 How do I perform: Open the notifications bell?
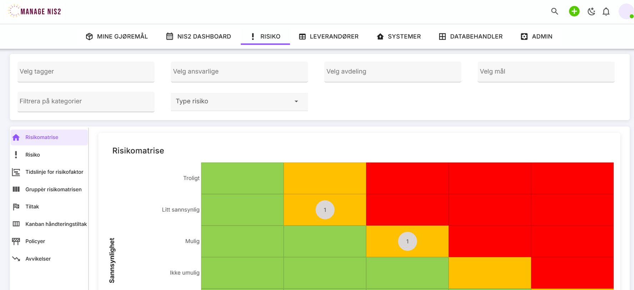click(606, 12)
